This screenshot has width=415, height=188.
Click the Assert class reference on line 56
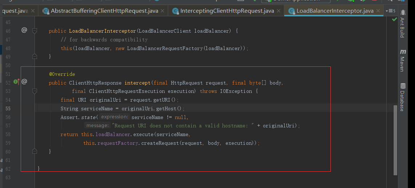(69, 117)
